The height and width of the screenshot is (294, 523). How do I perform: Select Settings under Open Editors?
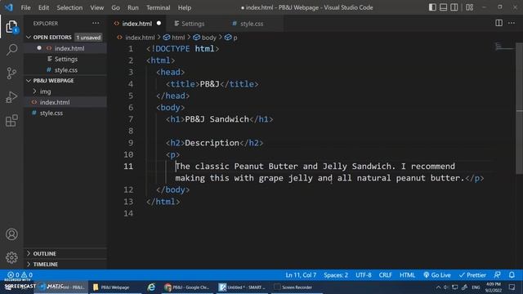point(65,59)
